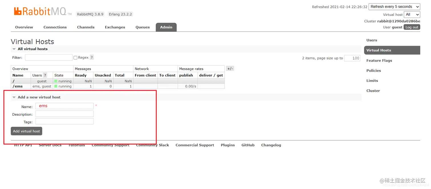
Task: Switch to the Channels tab
Action: 86,27
